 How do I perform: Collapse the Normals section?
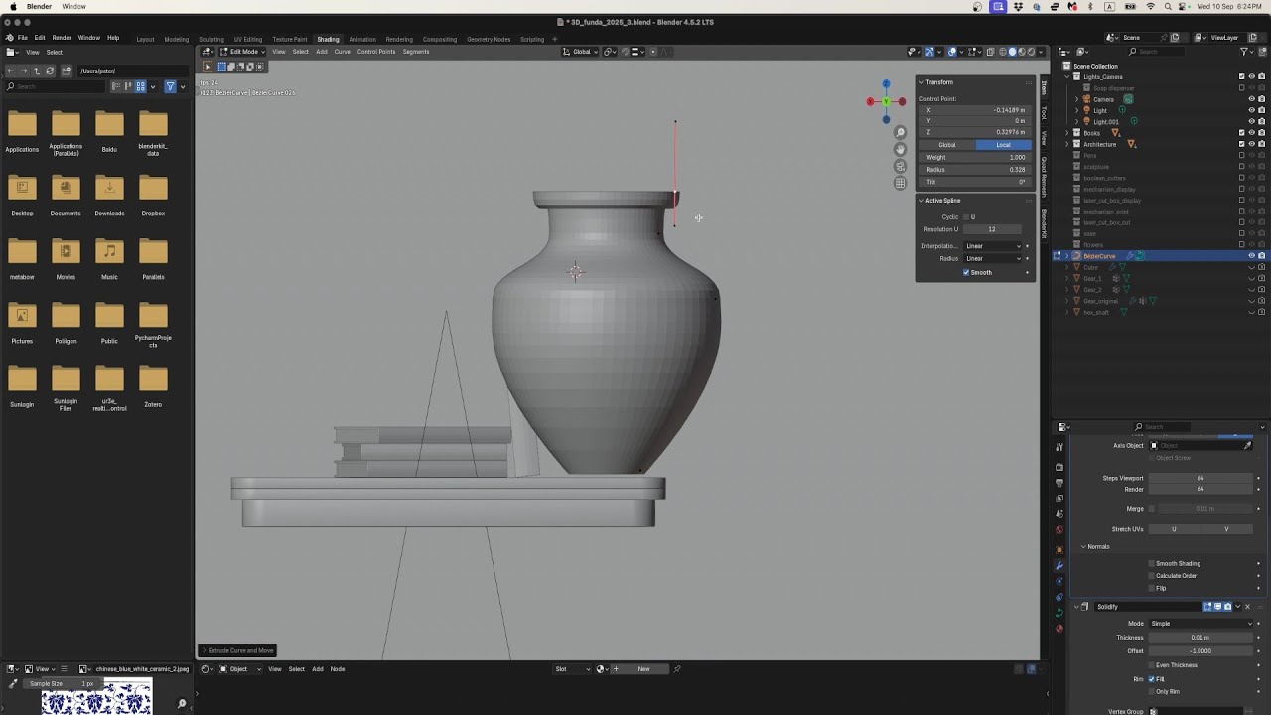[x=1097, y=546]
